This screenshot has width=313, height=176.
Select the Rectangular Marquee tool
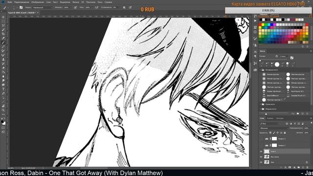point(3,22)
